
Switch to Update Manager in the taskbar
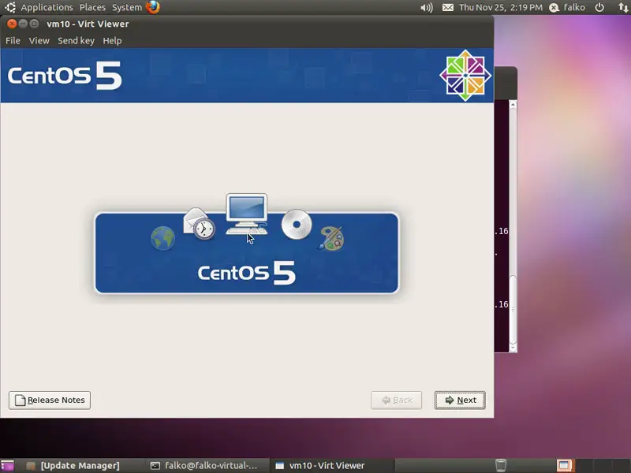click(x=73, y=465)
